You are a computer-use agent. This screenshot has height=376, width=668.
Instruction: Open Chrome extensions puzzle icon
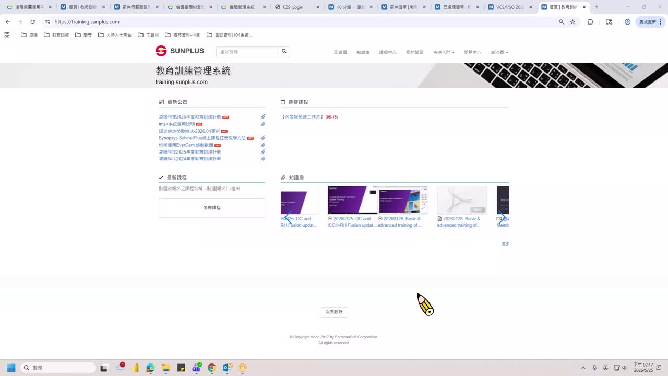(590, 22)
